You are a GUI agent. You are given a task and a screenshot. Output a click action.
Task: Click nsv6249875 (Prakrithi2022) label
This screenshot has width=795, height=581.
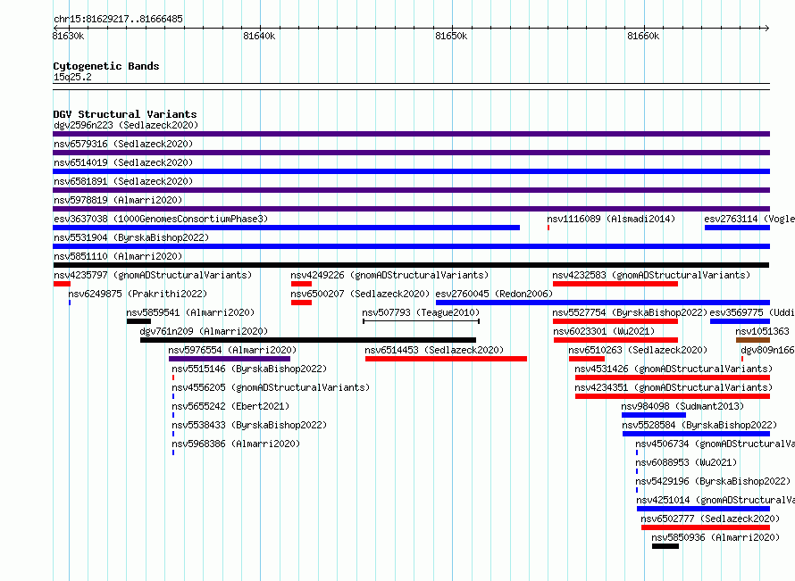click(138, 294)
